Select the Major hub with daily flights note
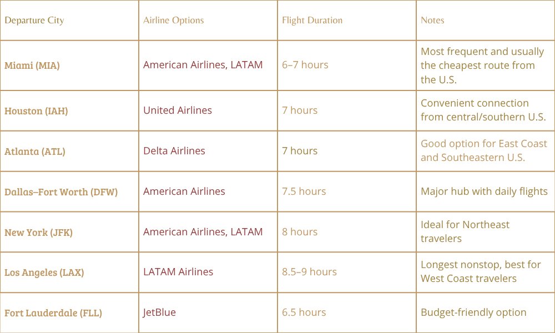 coord(484,191)
